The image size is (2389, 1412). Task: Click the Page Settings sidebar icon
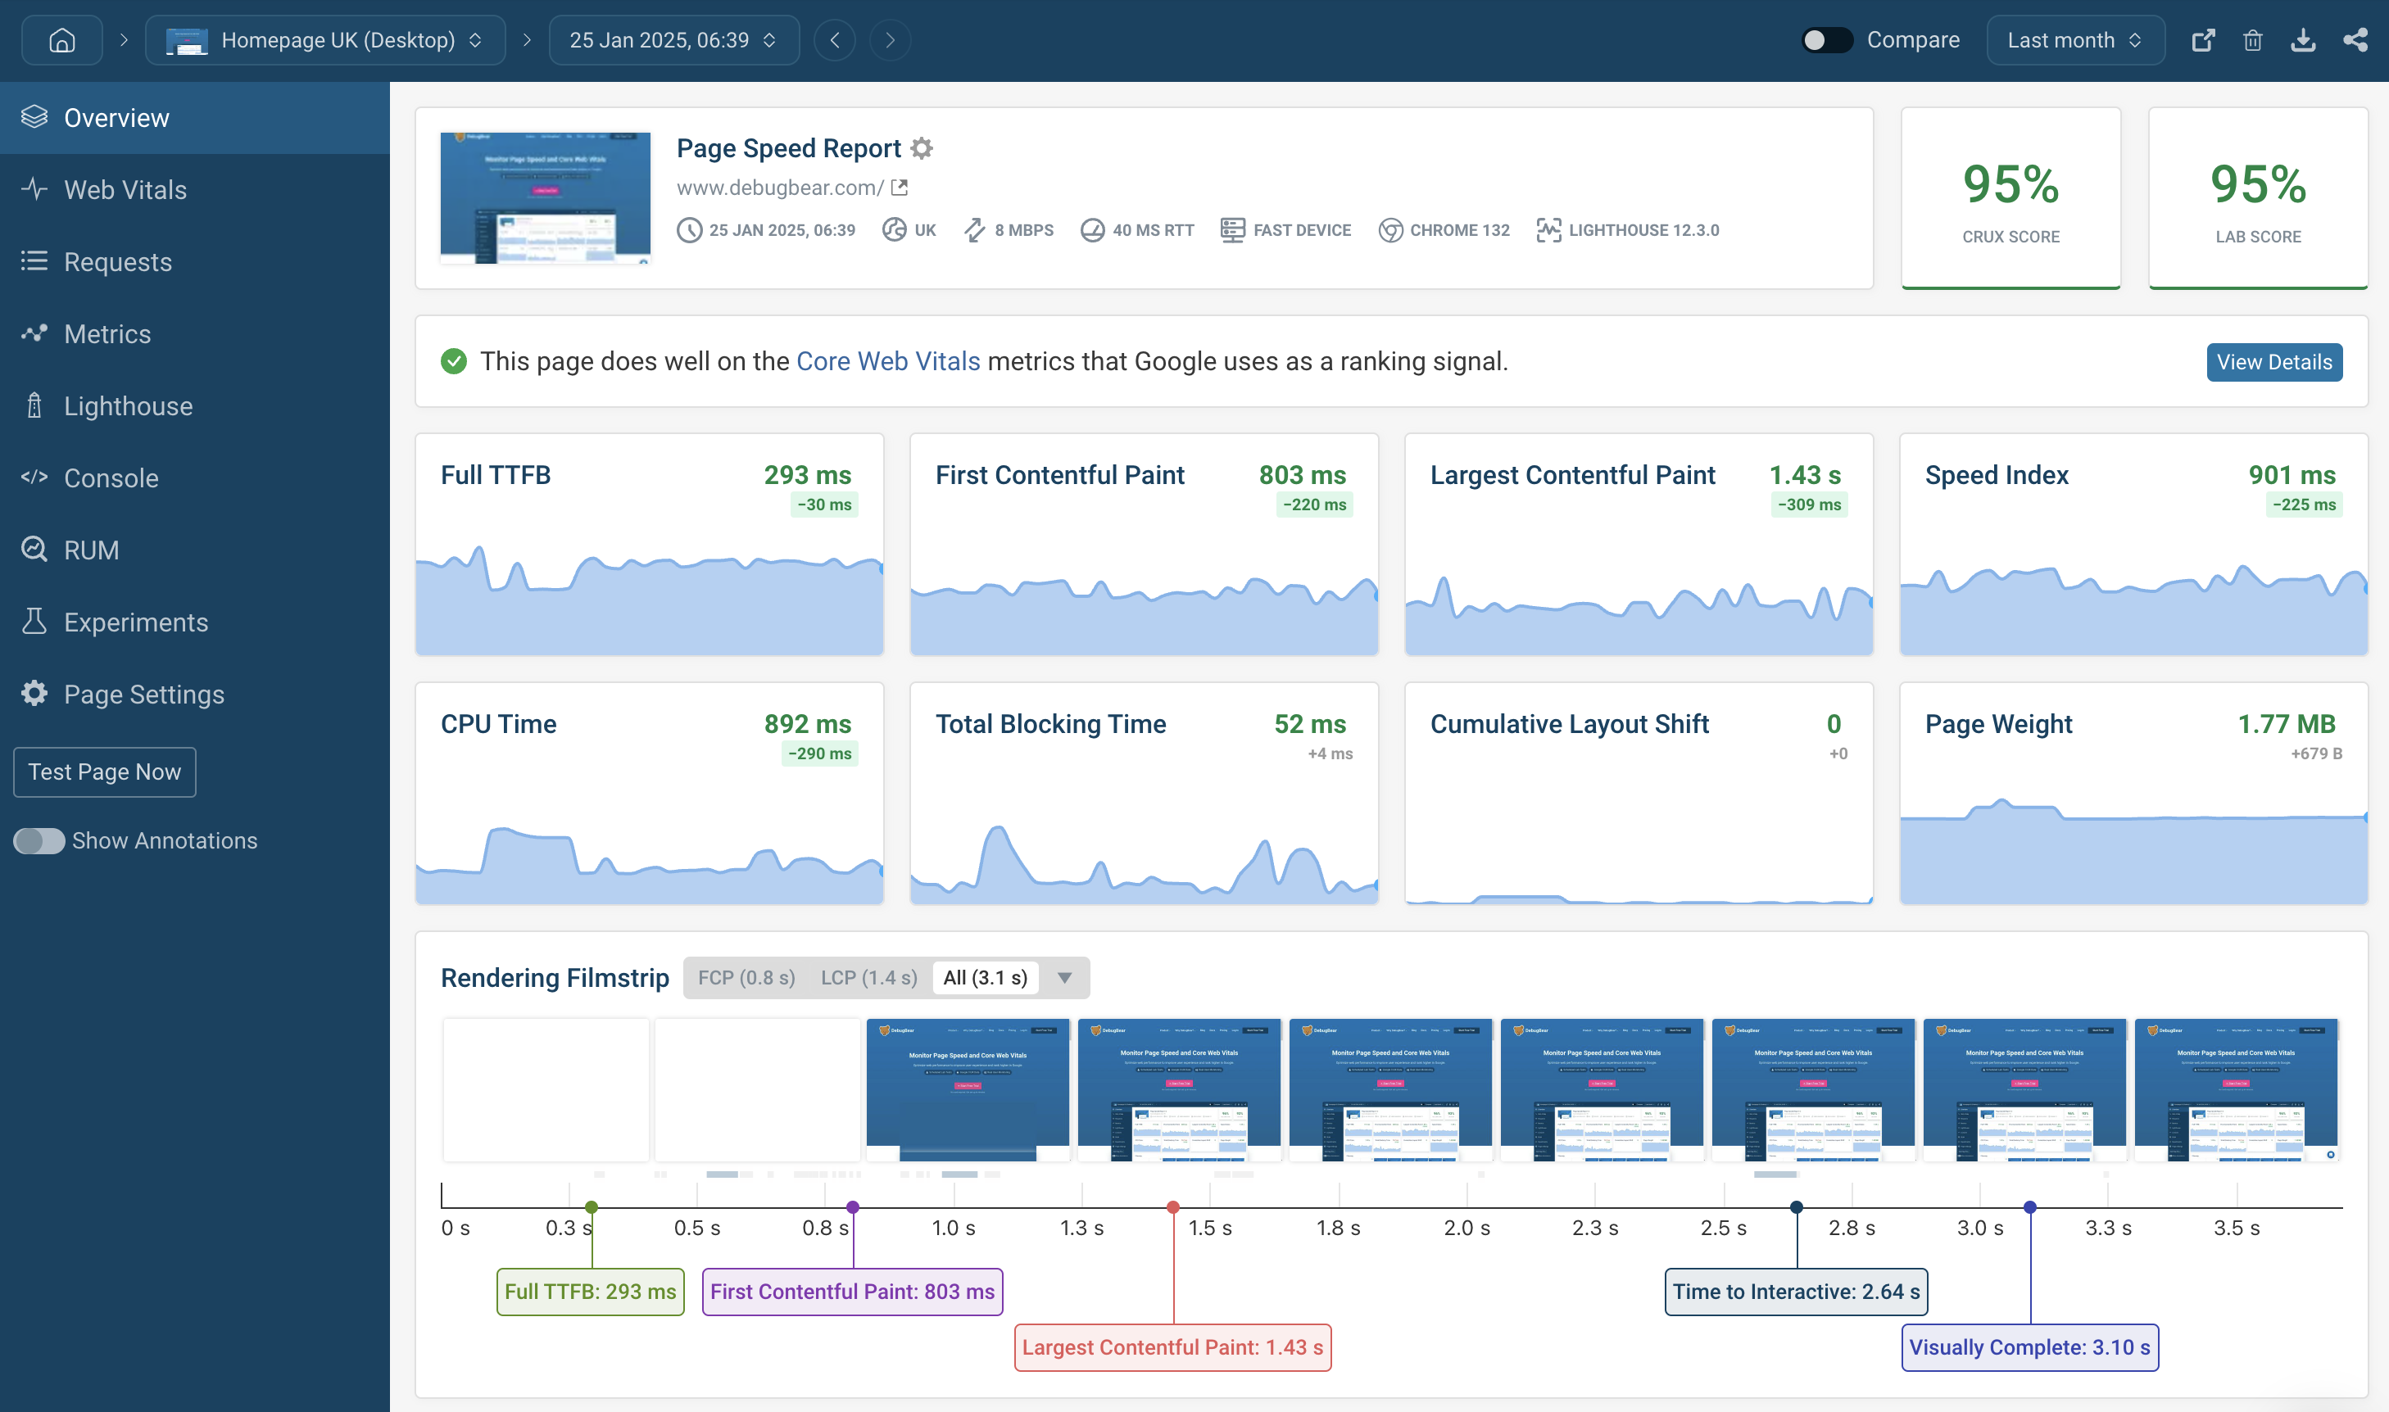click(34, 693)
